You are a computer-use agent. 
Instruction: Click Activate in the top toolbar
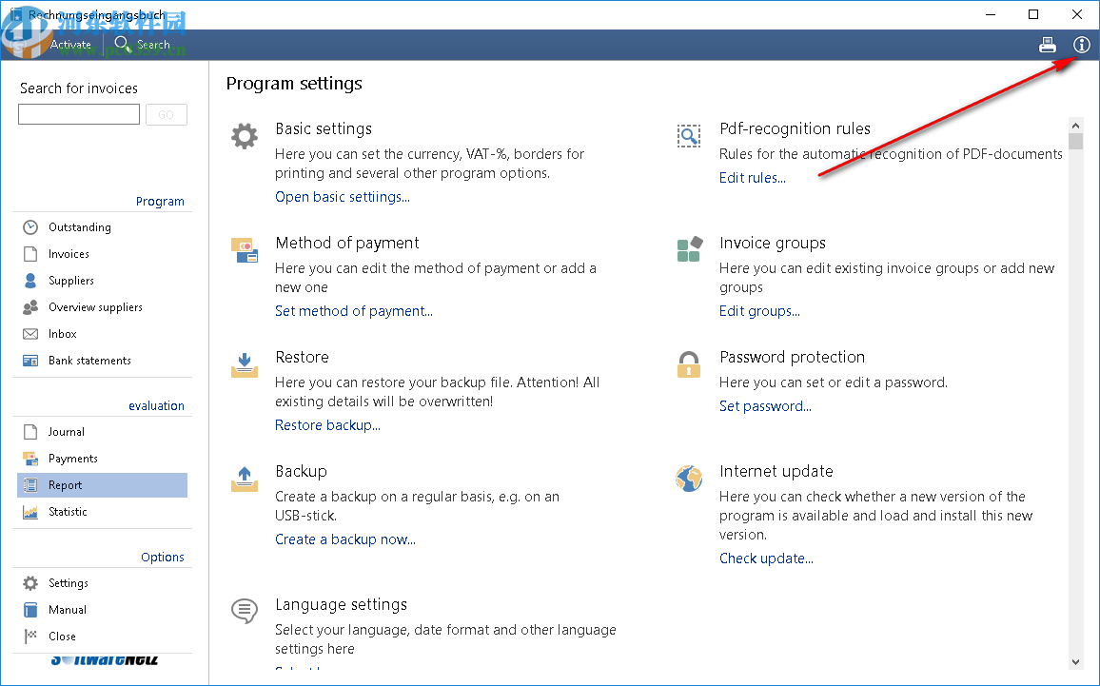tap(70, 44)
